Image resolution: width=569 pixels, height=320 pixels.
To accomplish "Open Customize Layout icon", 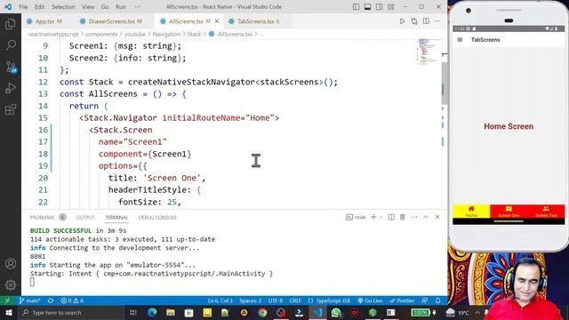I will (391, 7).
